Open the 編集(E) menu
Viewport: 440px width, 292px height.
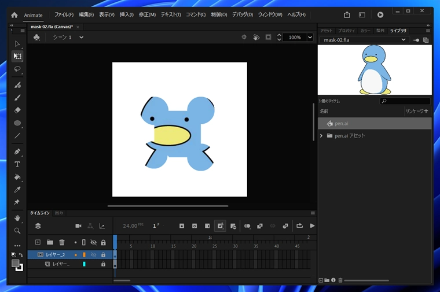click(x=86, y=14)
